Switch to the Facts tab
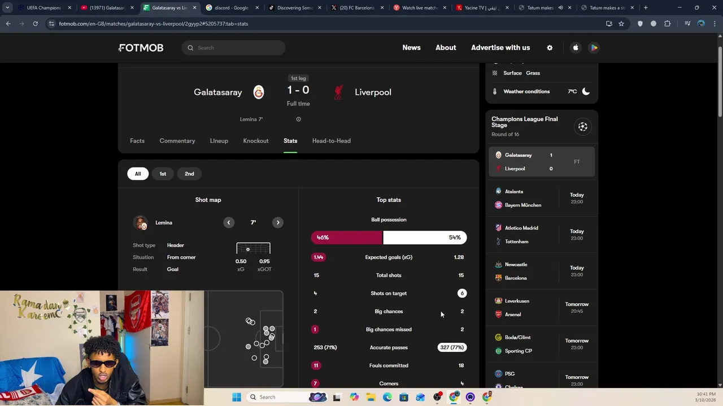This screenshot has height=406, width=723. (x=137, y=141)
